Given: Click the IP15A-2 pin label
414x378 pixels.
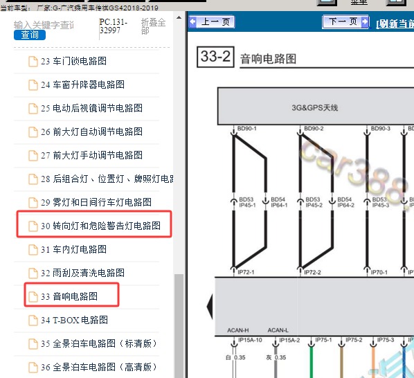Looking at the screenshot, I should click(x=289, y=340).
